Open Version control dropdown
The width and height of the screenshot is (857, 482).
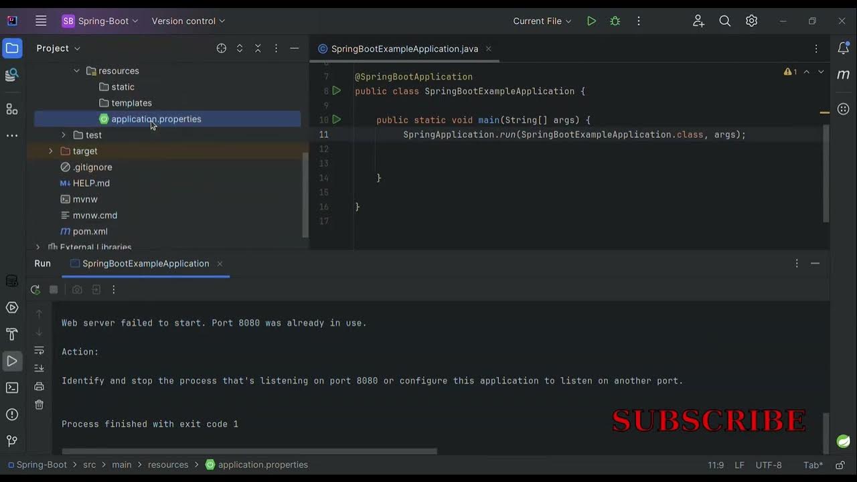click(188, 21)
